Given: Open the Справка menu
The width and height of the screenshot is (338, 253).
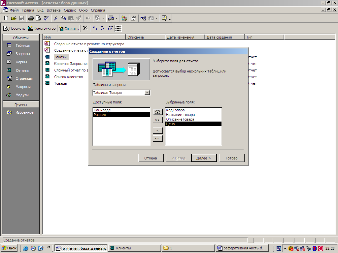Looking at the screenshot, I should (x=98, y=10).
